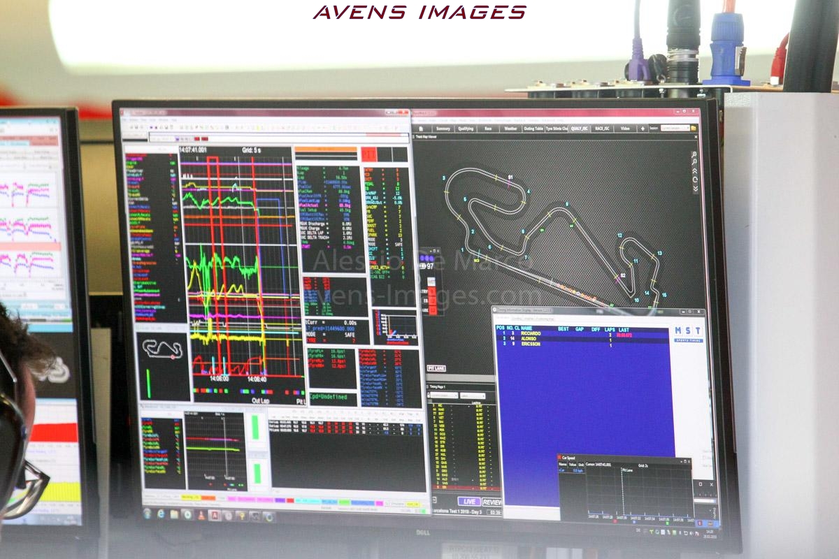Viewport: 839px width, 559px height.
Task: Select the ALONSO row in timing table
Action: tap(582, 341)
